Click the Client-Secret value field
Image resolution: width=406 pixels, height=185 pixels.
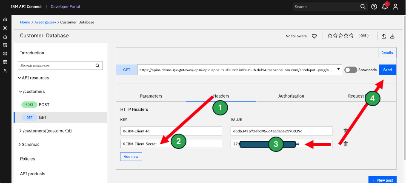coord(282,144)
